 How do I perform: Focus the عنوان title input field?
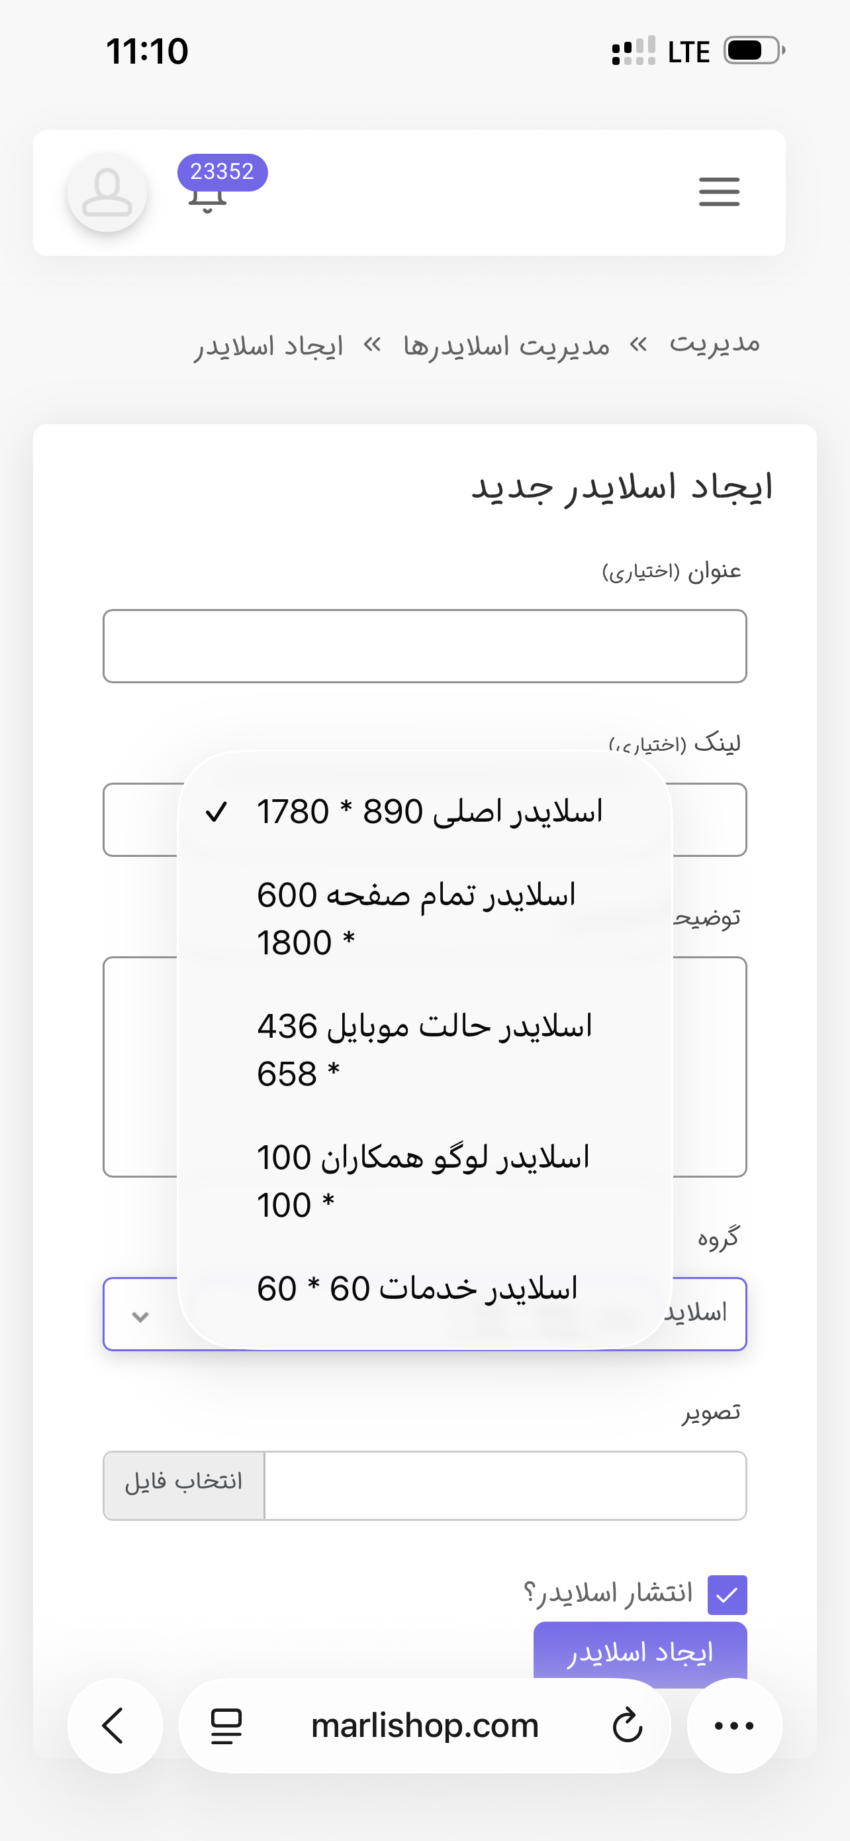coord(424,646)
